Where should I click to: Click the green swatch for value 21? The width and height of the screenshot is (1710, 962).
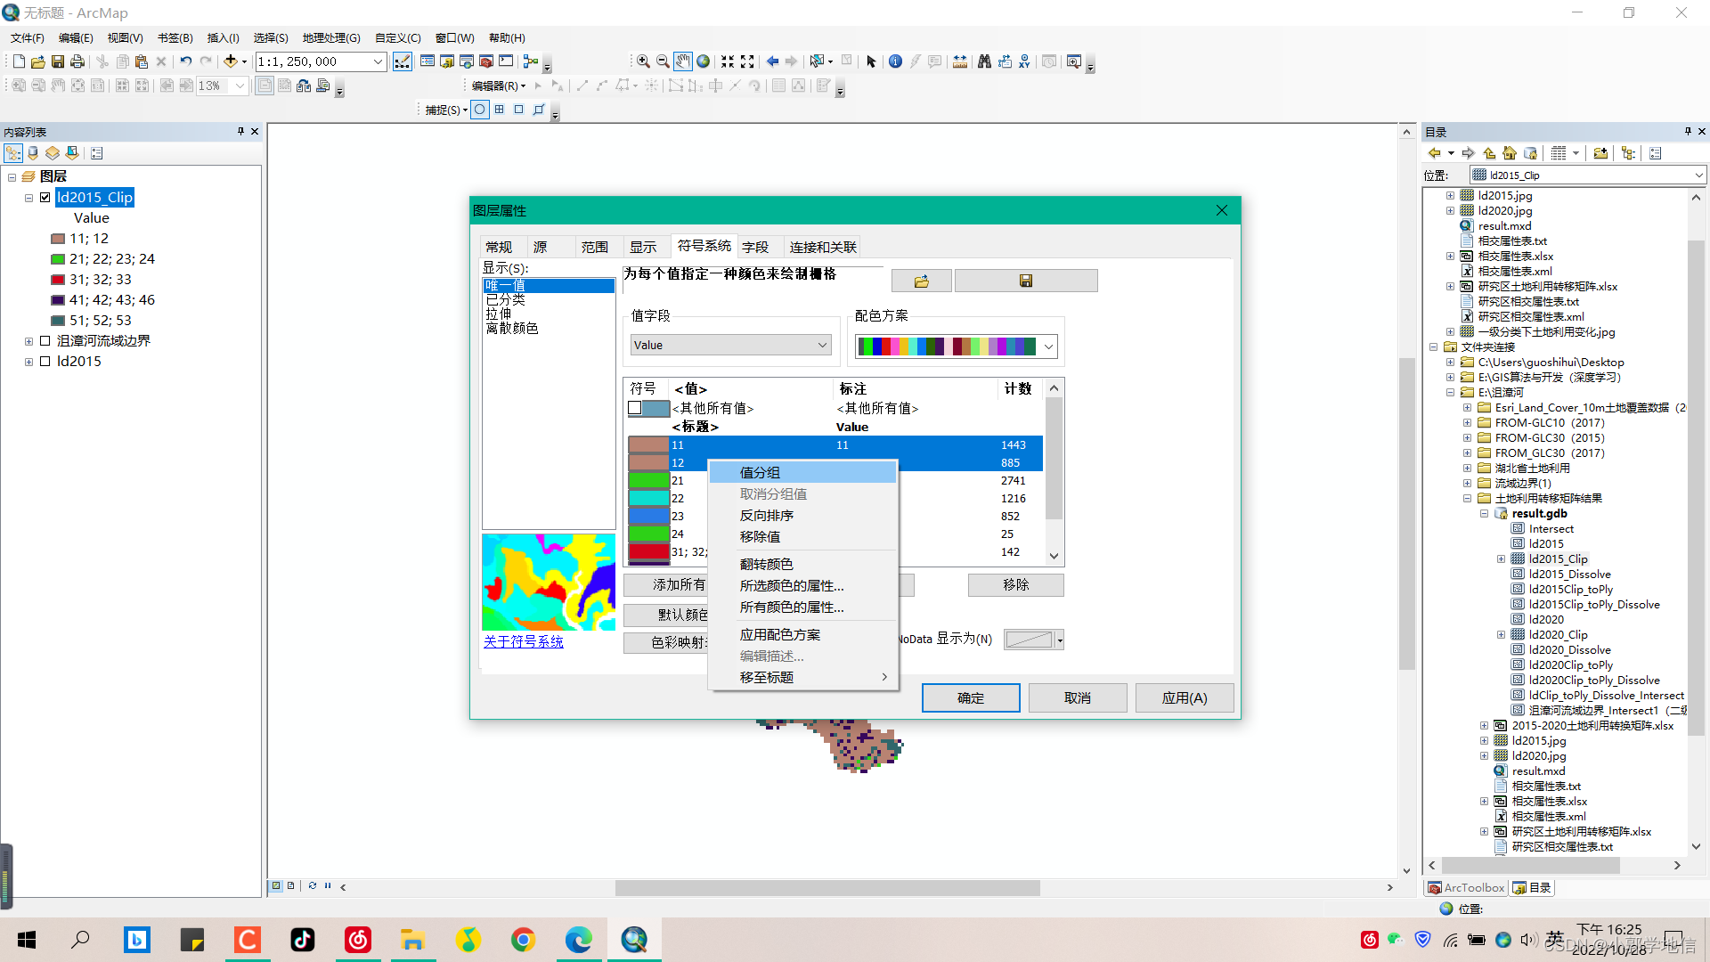click(x=648, y=481)
